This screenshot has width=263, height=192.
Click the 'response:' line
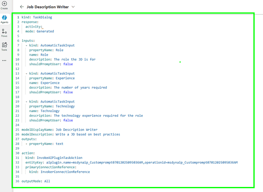coord(30,22)
